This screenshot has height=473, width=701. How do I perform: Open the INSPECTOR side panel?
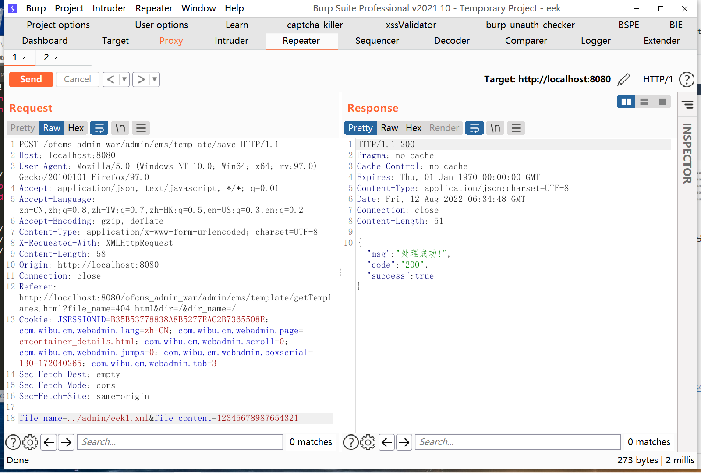[x=687, y=153]
